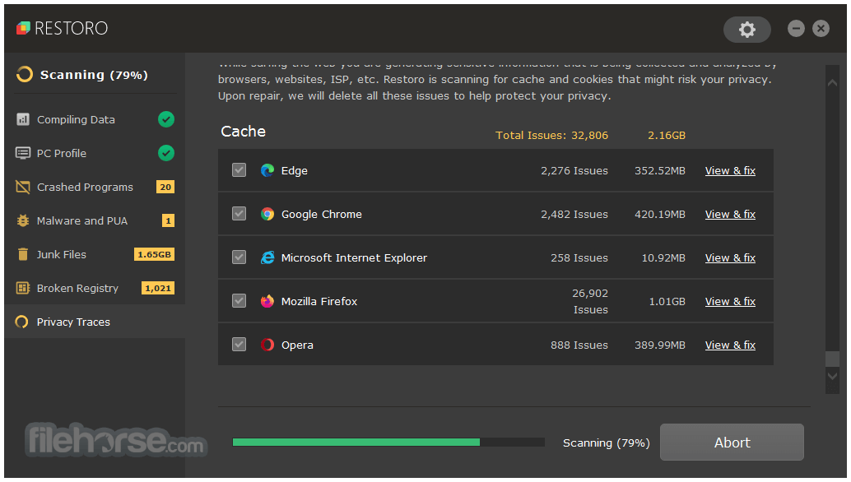
Task: Click the Total Issues: 32,806 text
Action: (551, 135)
